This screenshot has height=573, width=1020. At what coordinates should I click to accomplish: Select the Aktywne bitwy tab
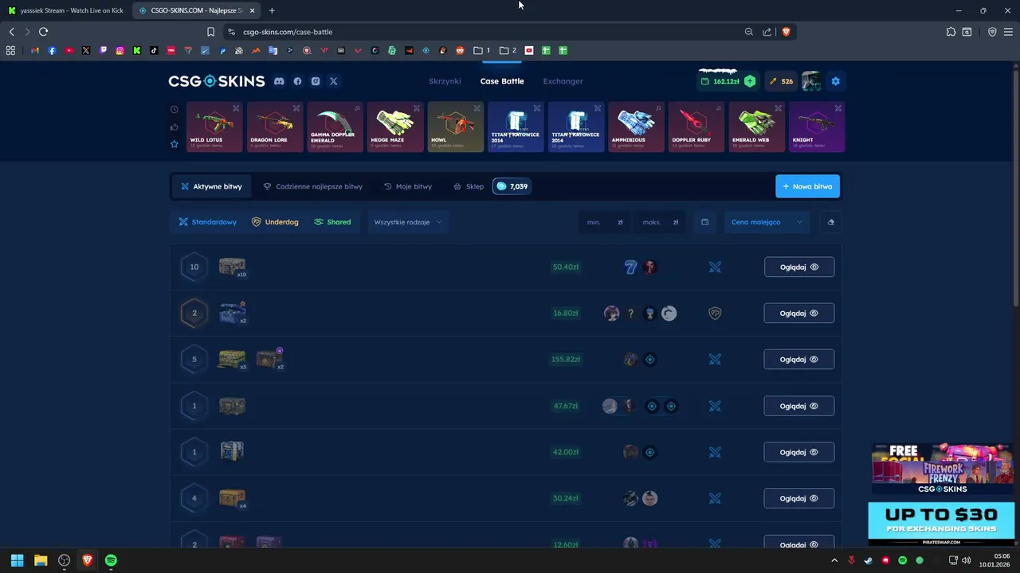211,186
